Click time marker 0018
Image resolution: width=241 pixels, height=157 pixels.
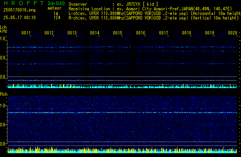187,33
